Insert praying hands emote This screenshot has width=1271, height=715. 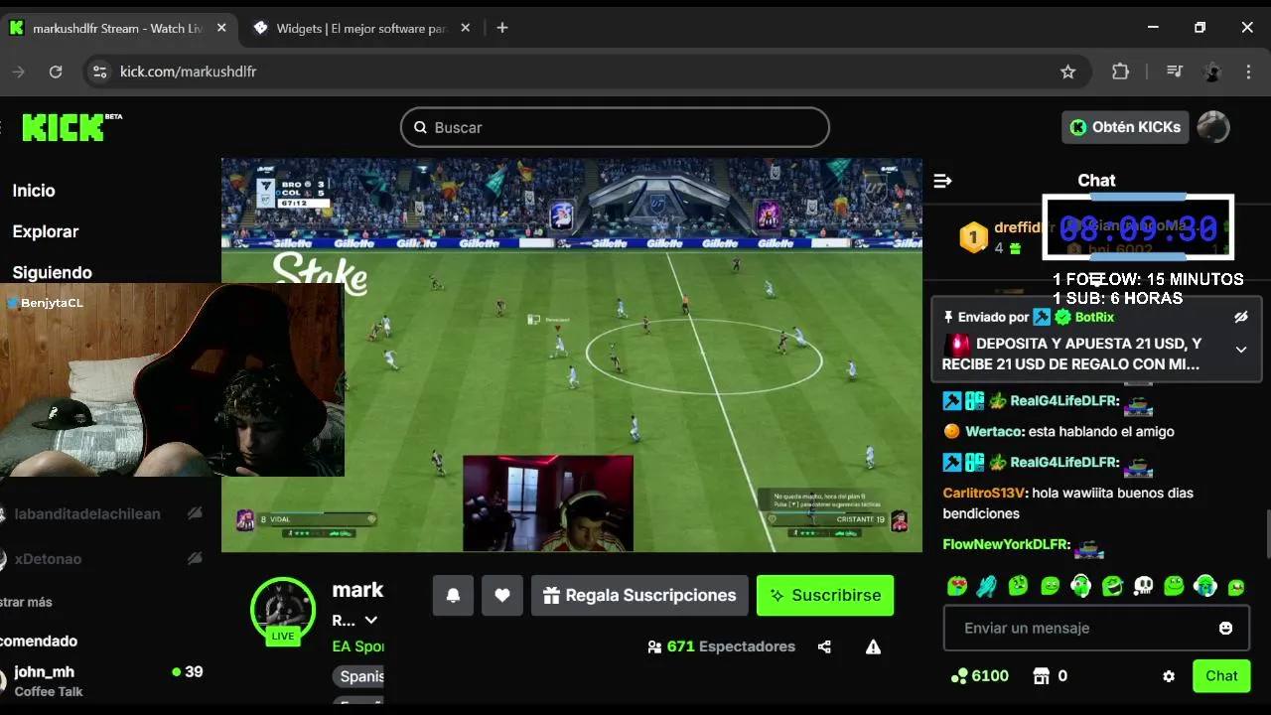986,586
